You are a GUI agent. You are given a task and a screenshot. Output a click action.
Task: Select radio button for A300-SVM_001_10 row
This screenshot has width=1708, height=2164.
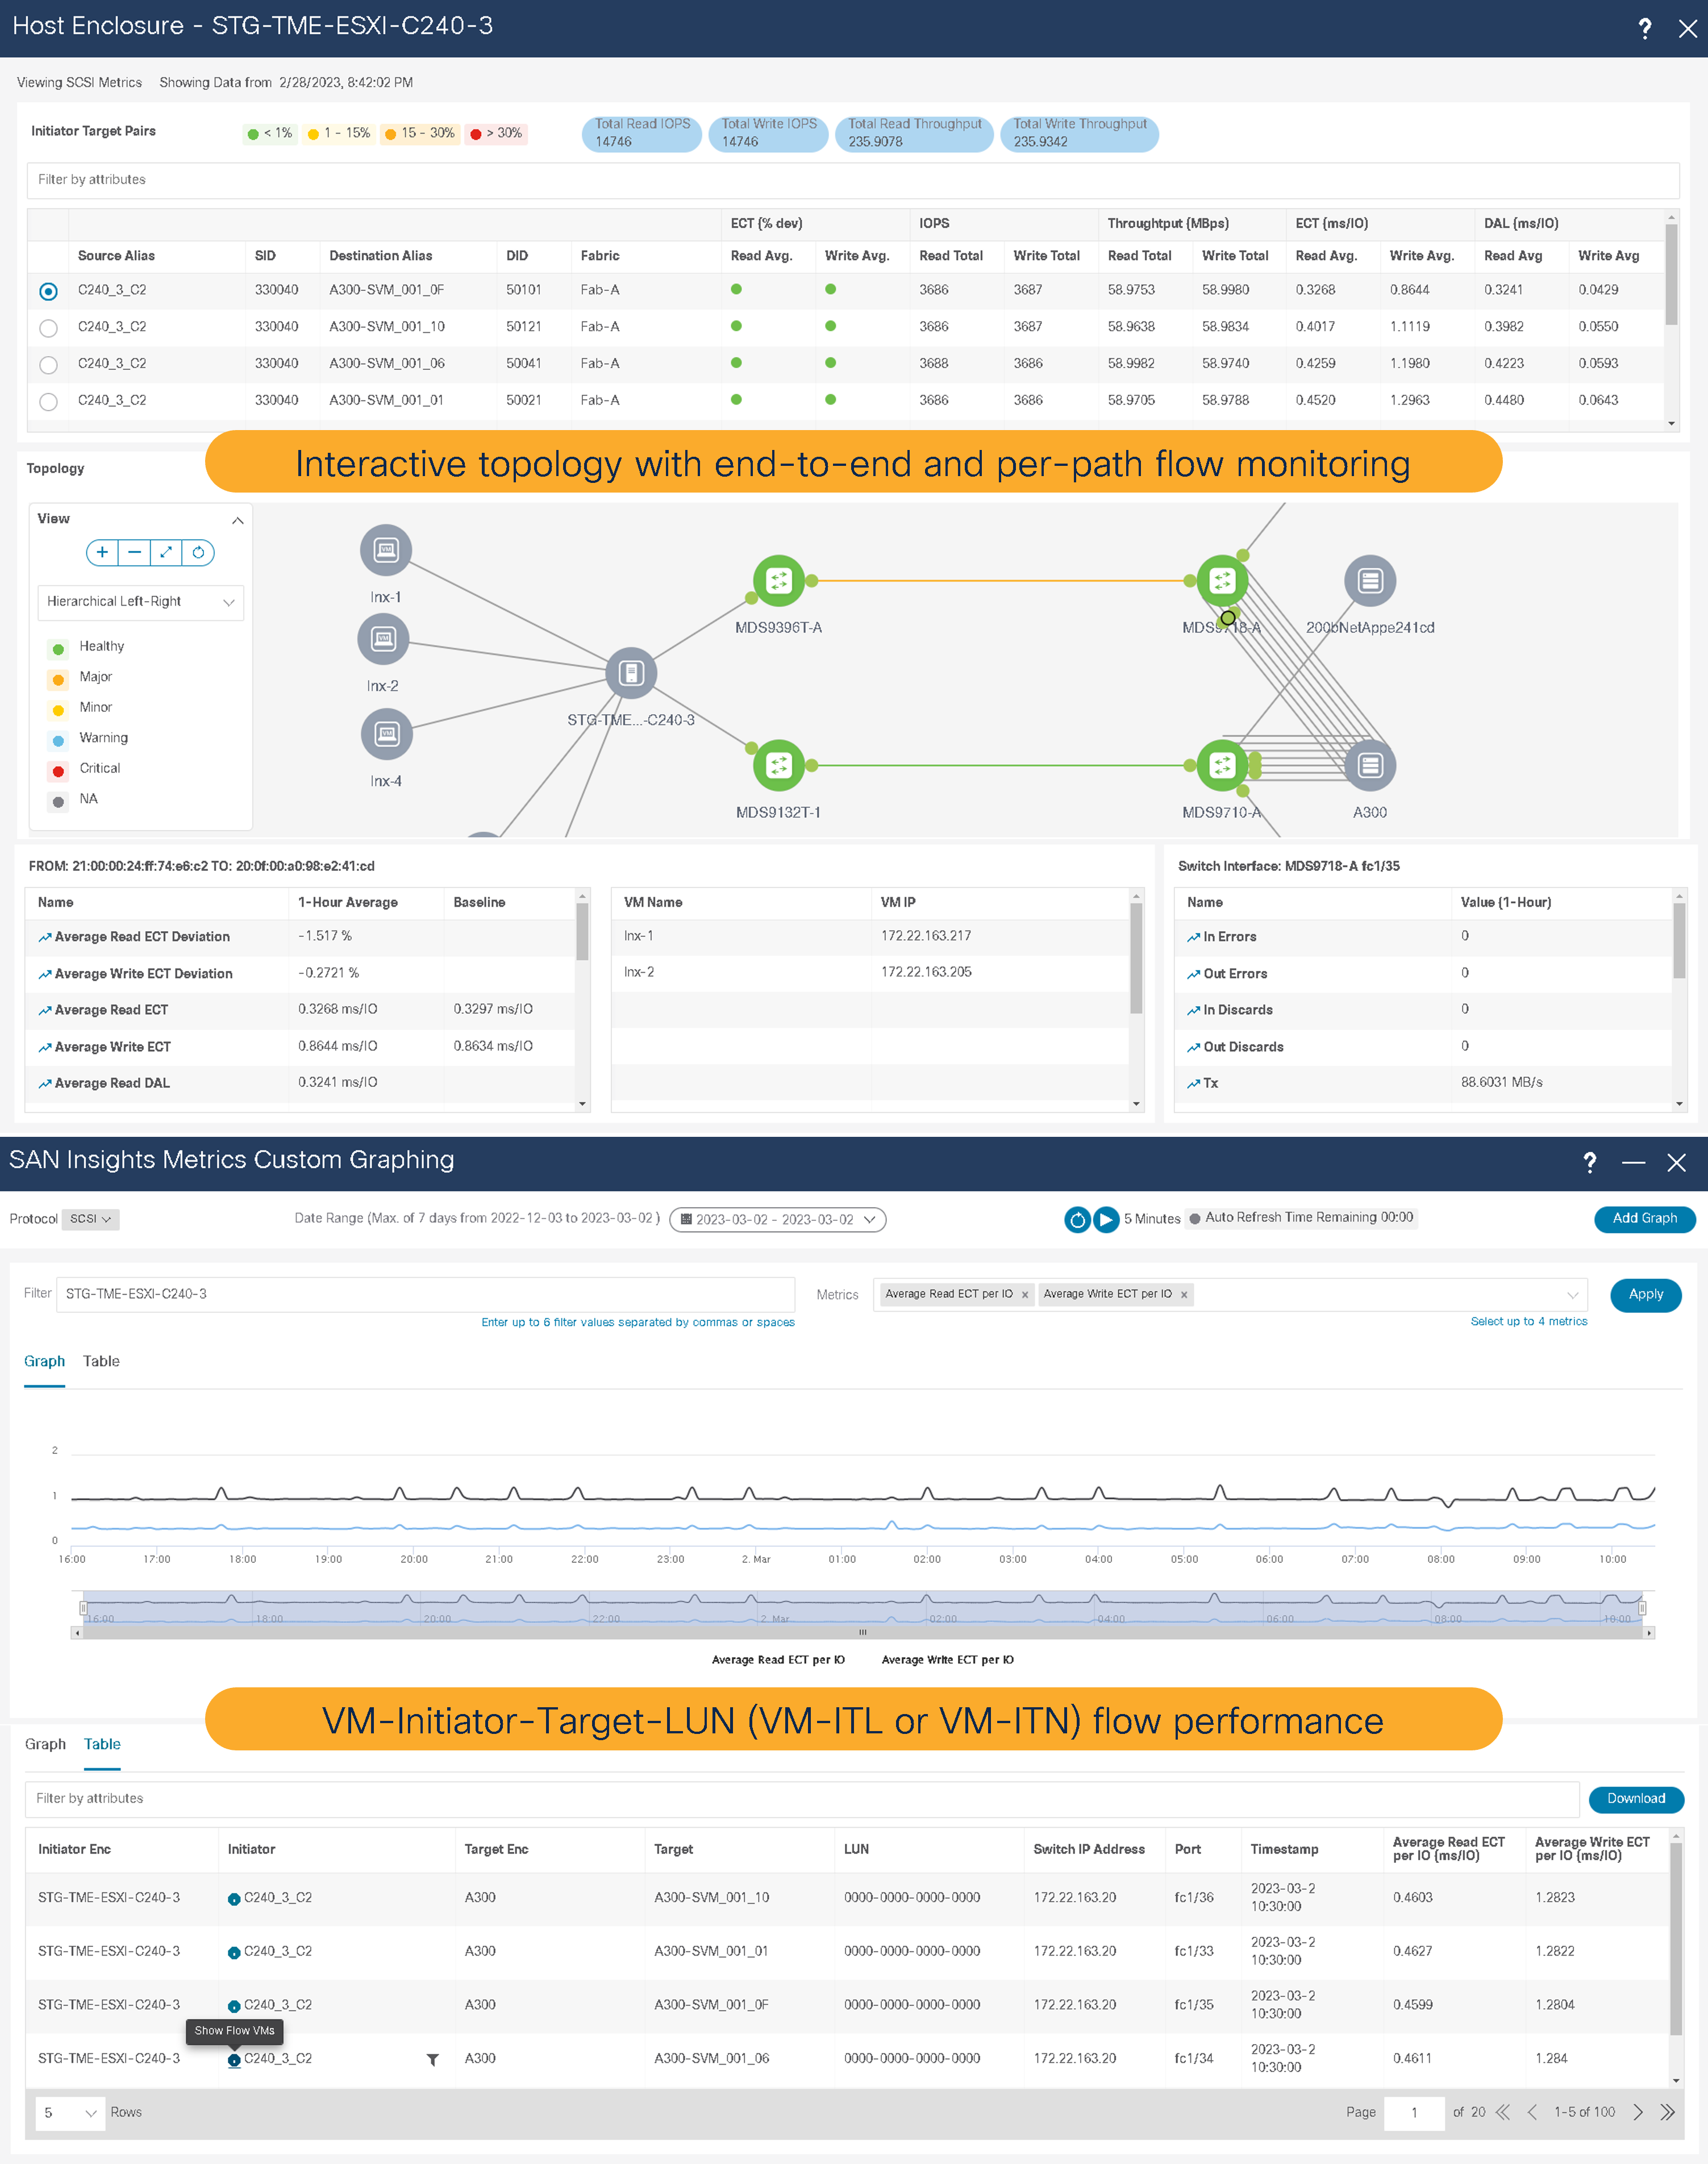(x=48, y=327)
